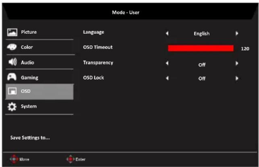Select the OSD menu label

coord(26,91)
